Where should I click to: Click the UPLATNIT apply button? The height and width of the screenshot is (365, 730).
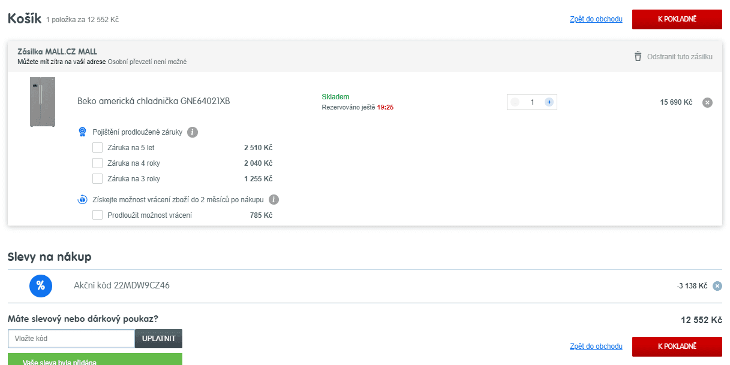159,339
